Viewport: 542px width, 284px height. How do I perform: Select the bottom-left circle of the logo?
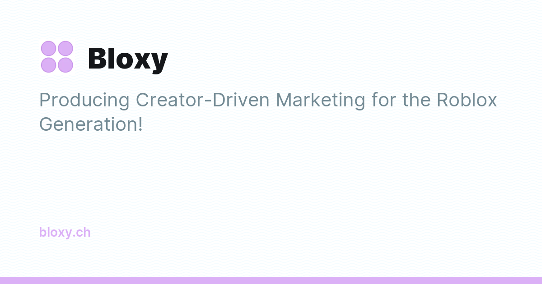(x=48, y=65)
